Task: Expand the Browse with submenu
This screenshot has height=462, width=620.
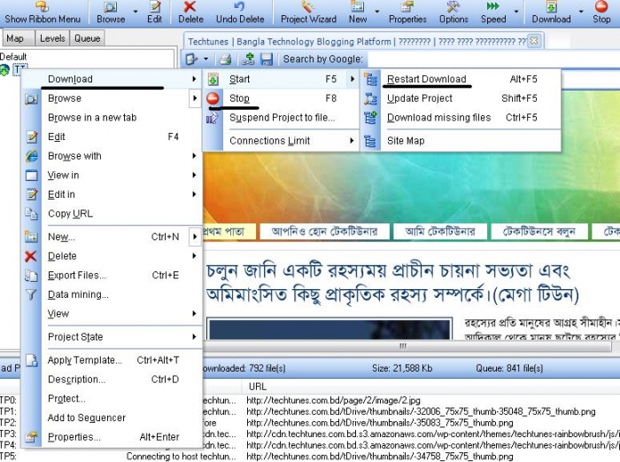Action: click(x=194, y=156)
